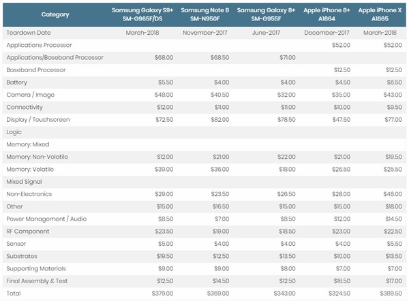Click the Teardown Date row label
The image size is (409, 303).
(28, 33)
